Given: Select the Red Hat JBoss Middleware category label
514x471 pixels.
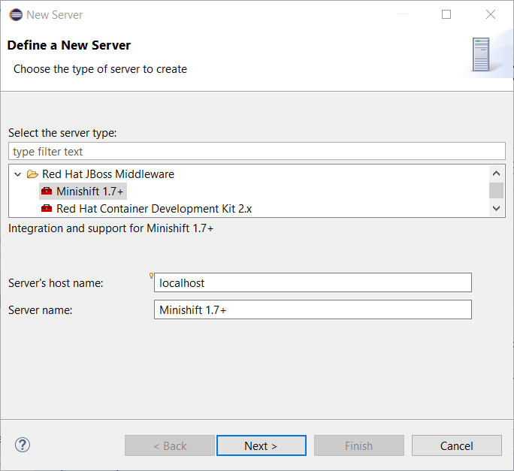Looking at the screenshot, I should coord(108,174).
